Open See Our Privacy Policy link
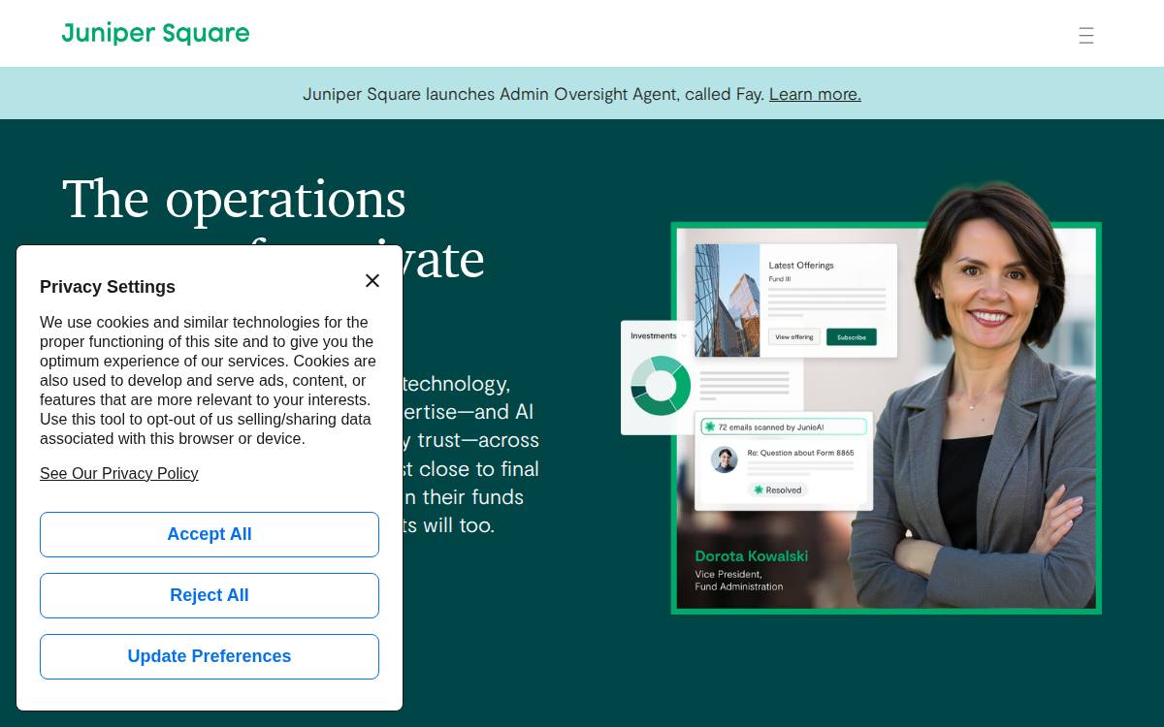This screenshot has height=727, width=1164. click(119, 474)
